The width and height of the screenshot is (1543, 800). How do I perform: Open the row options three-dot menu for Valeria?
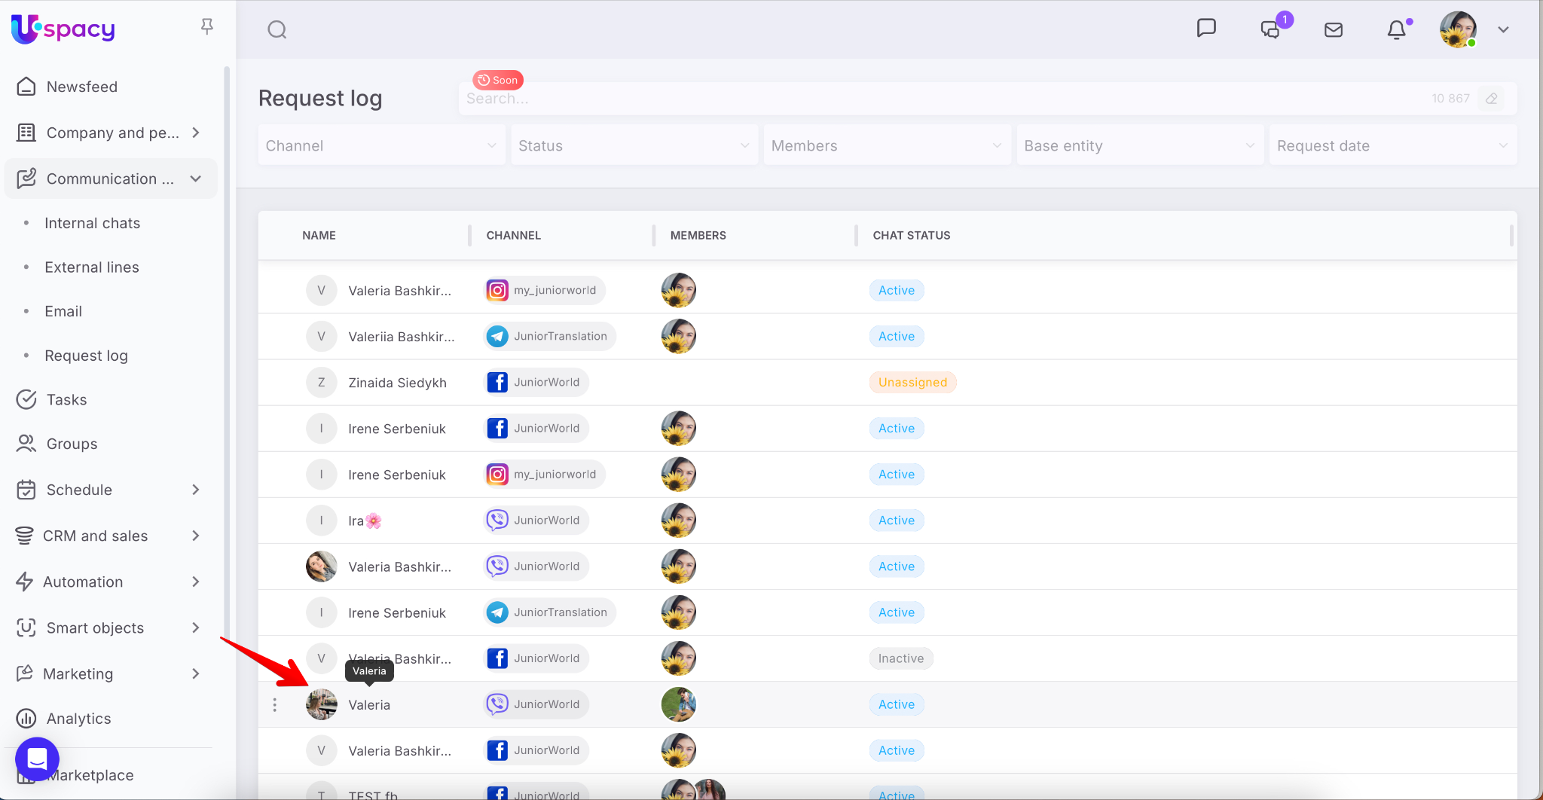click(x=275, y=705)
